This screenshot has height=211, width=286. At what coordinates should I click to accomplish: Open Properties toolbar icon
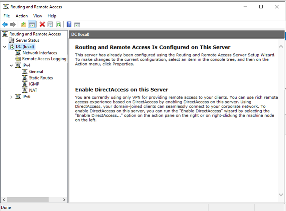pos(50,24)
